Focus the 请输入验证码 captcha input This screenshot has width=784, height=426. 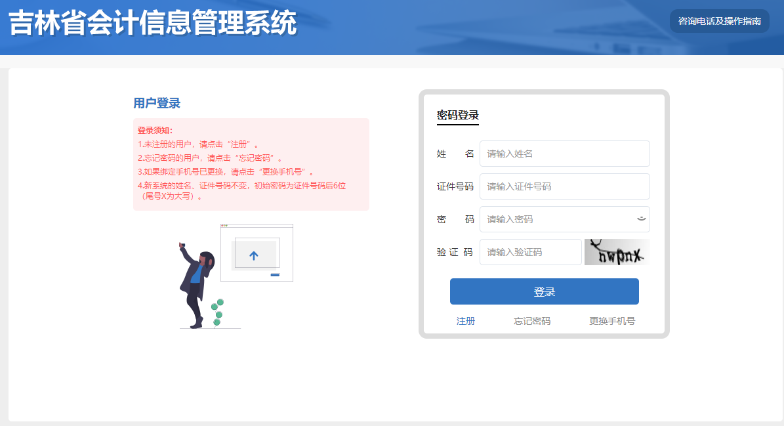(530, 252)
